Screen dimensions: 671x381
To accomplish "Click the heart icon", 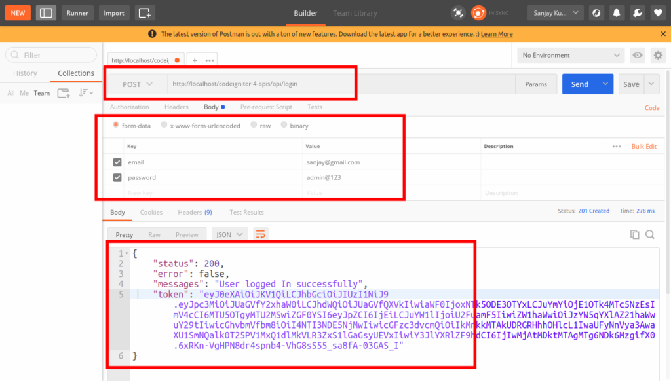I will coord(658,13).
